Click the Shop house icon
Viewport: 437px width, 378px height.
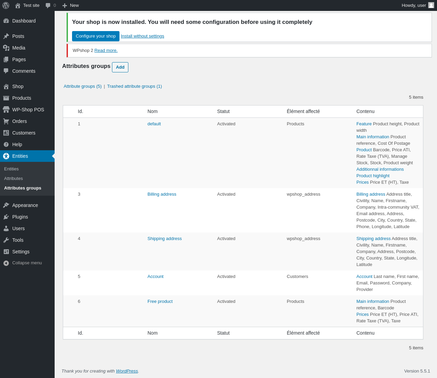pyautogui.click(x=6, y=86)
